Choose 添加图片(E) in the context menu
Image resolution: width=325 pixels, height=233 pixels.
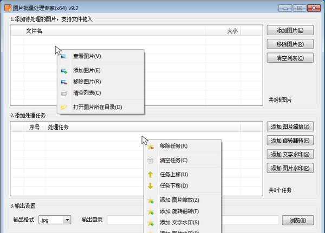101,71
